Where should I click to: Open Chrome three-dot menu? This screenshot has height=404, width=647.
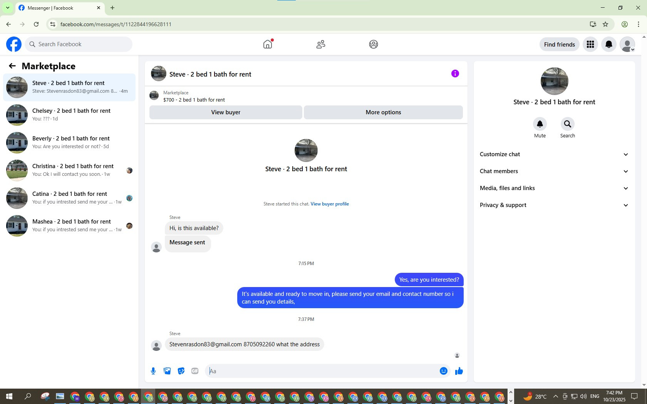[639, 24]
